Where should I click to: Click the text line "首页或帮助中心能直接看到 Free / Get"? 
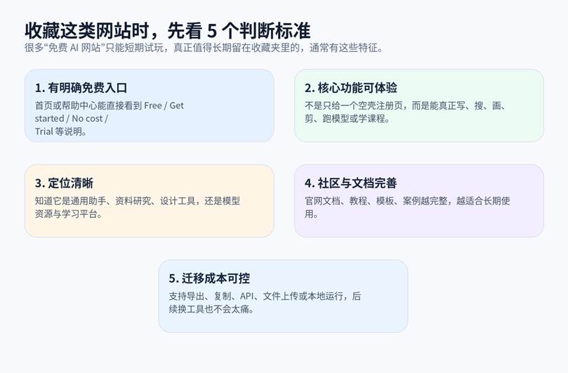[x=110, y=105]
